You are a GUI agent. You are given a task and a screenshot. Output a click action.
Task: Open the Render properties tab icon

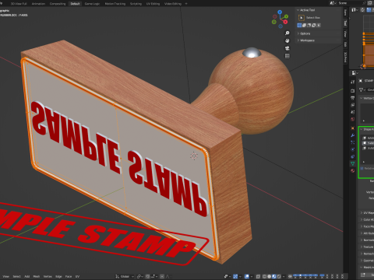coord(352,90)
